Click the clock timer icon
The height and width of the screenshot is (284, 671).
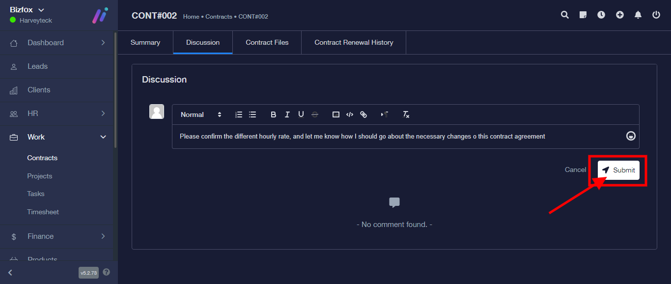601,15
